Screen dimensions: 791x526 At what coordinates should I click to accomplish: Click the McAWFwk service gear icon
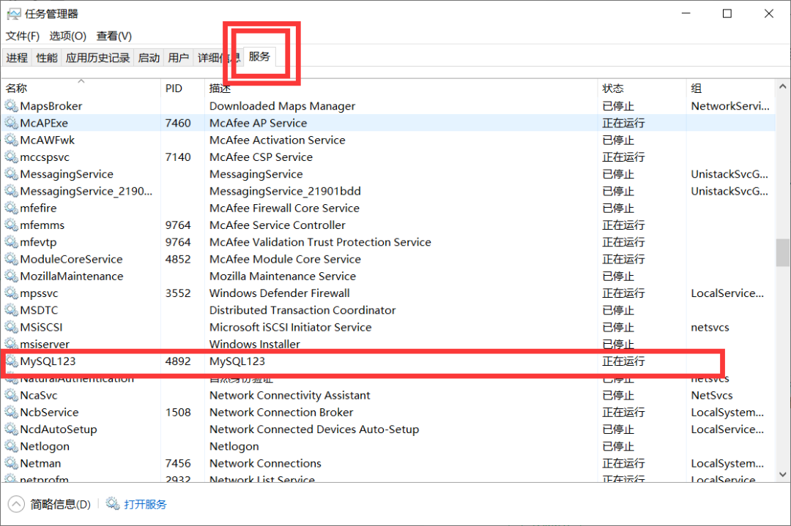(x=12, y=140)
